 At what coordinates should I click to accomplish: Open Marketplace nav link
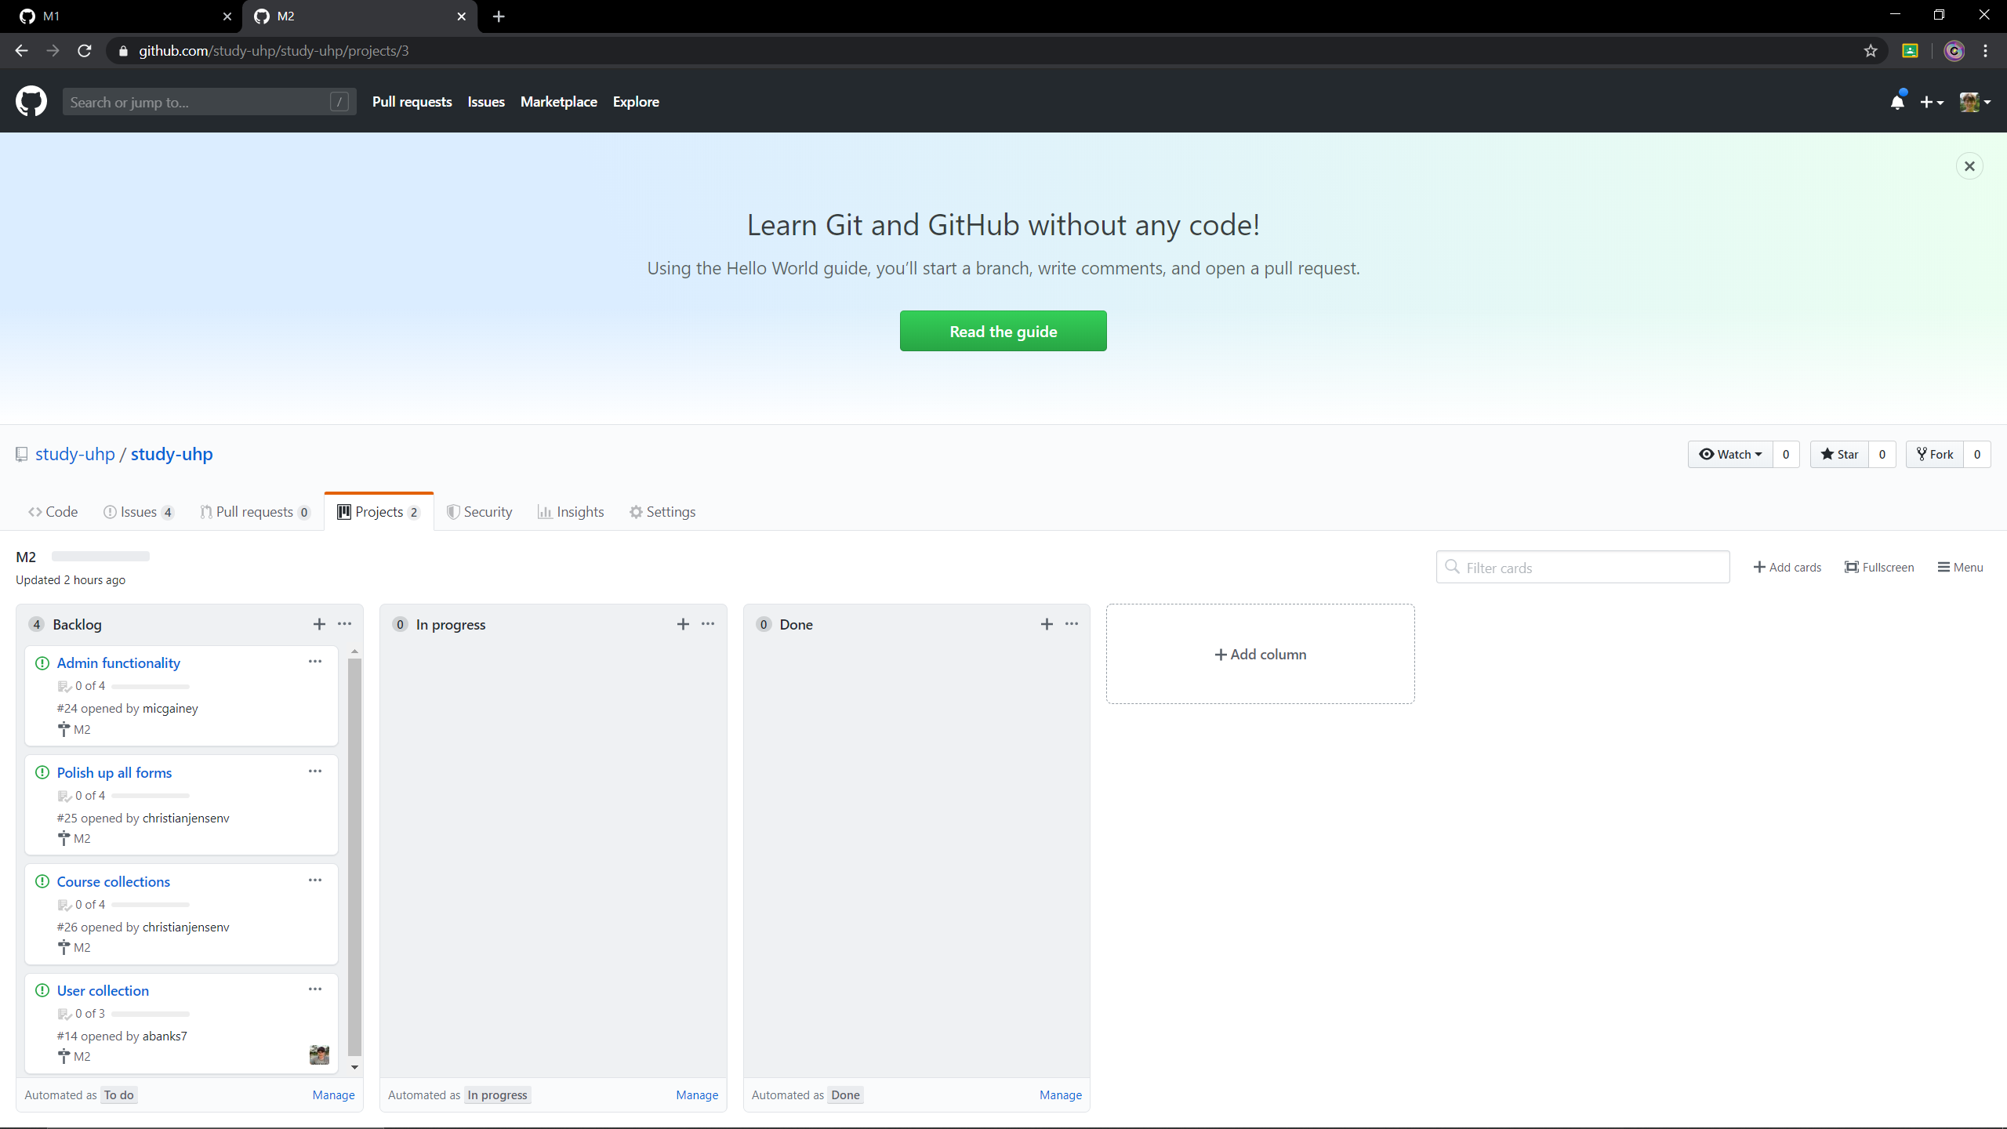pyautogui.click(x=559, y=102)
